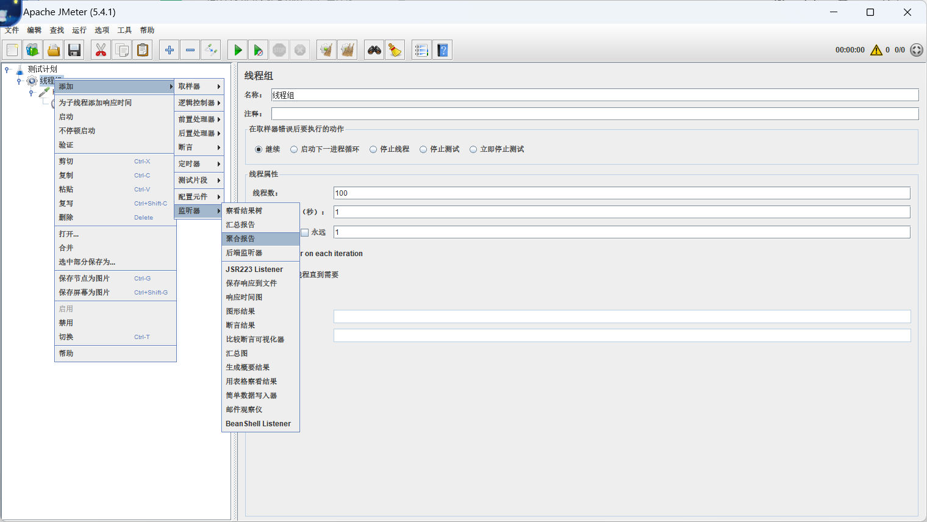
Task: Click the Clear broom icon
Action: 327,50
